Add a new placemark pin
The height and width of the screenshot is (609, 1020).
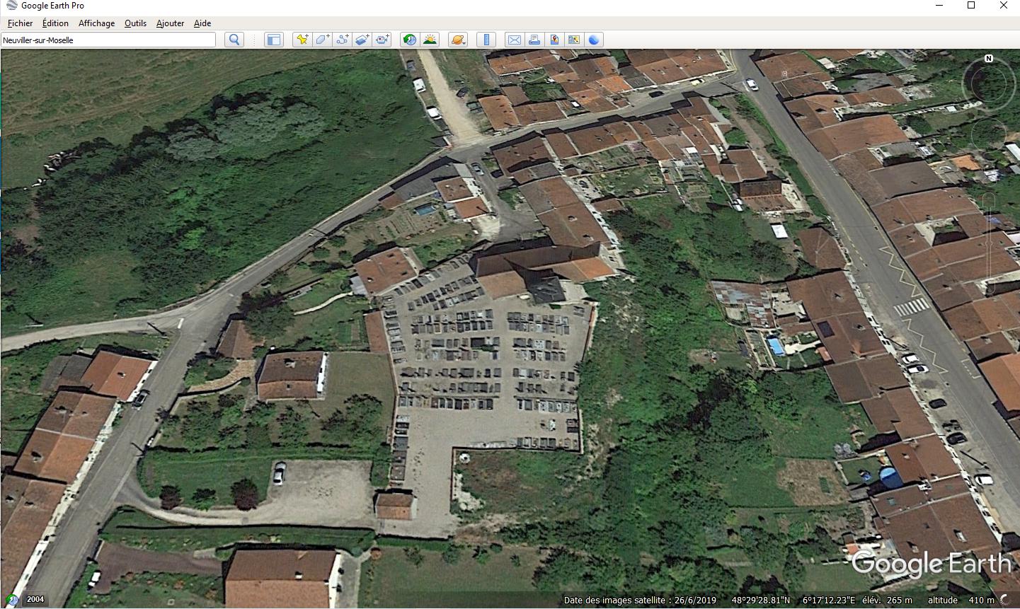point(302,40)
